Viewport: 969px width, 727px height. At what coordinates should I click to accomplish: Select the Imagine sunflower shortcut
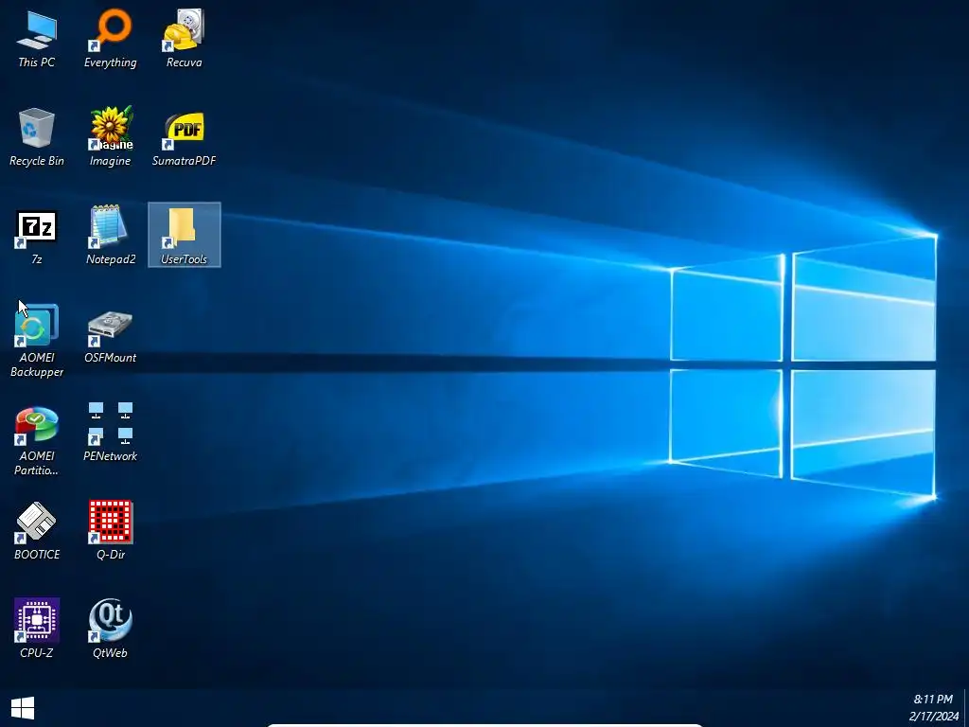tap(110, 137)
